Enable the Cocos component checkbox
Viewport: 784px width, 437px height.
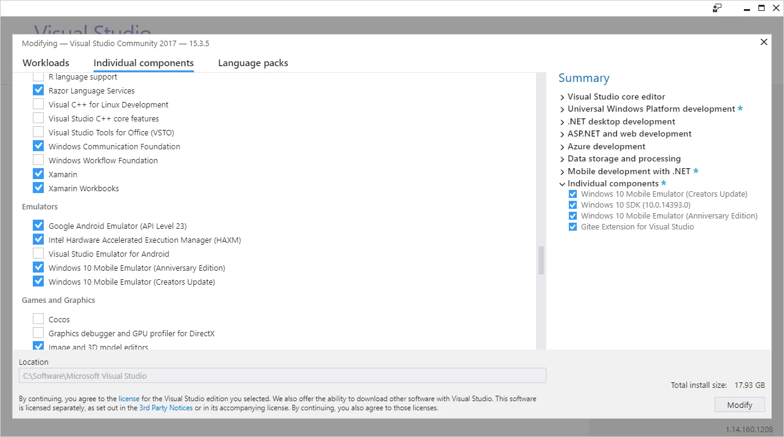(x=38, y=319)
